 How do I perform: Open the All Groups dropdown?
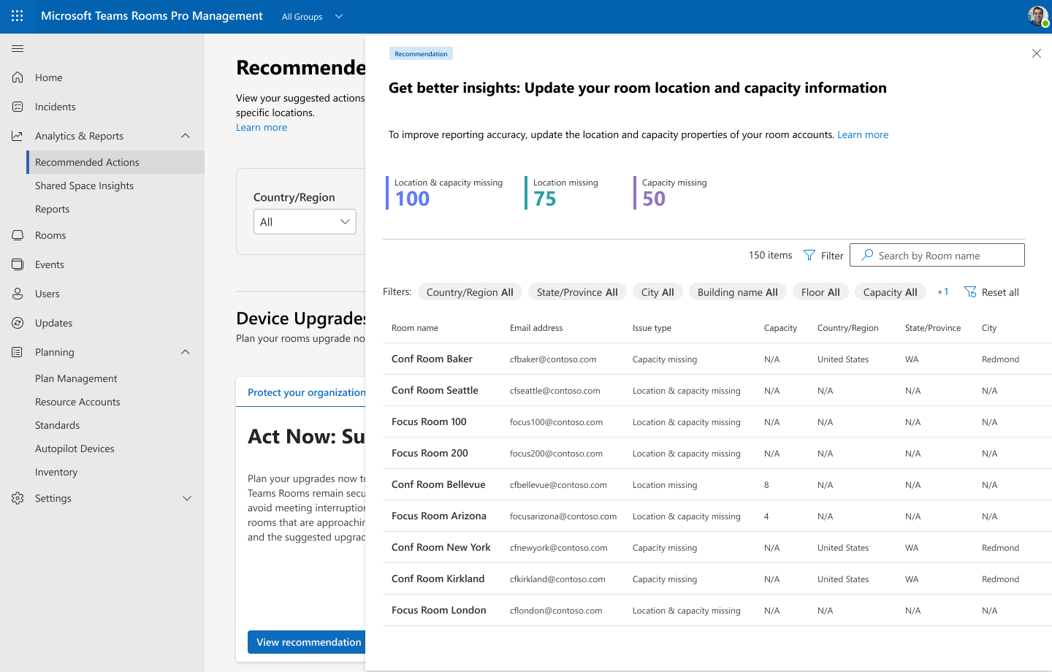pyautogui.click(x=313, y=17)
